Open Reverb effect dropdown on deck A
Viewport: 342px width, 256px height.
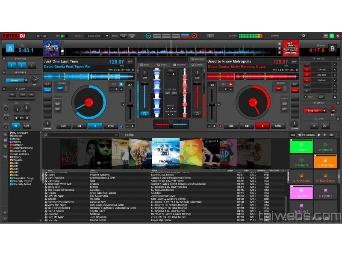point(26,80)
